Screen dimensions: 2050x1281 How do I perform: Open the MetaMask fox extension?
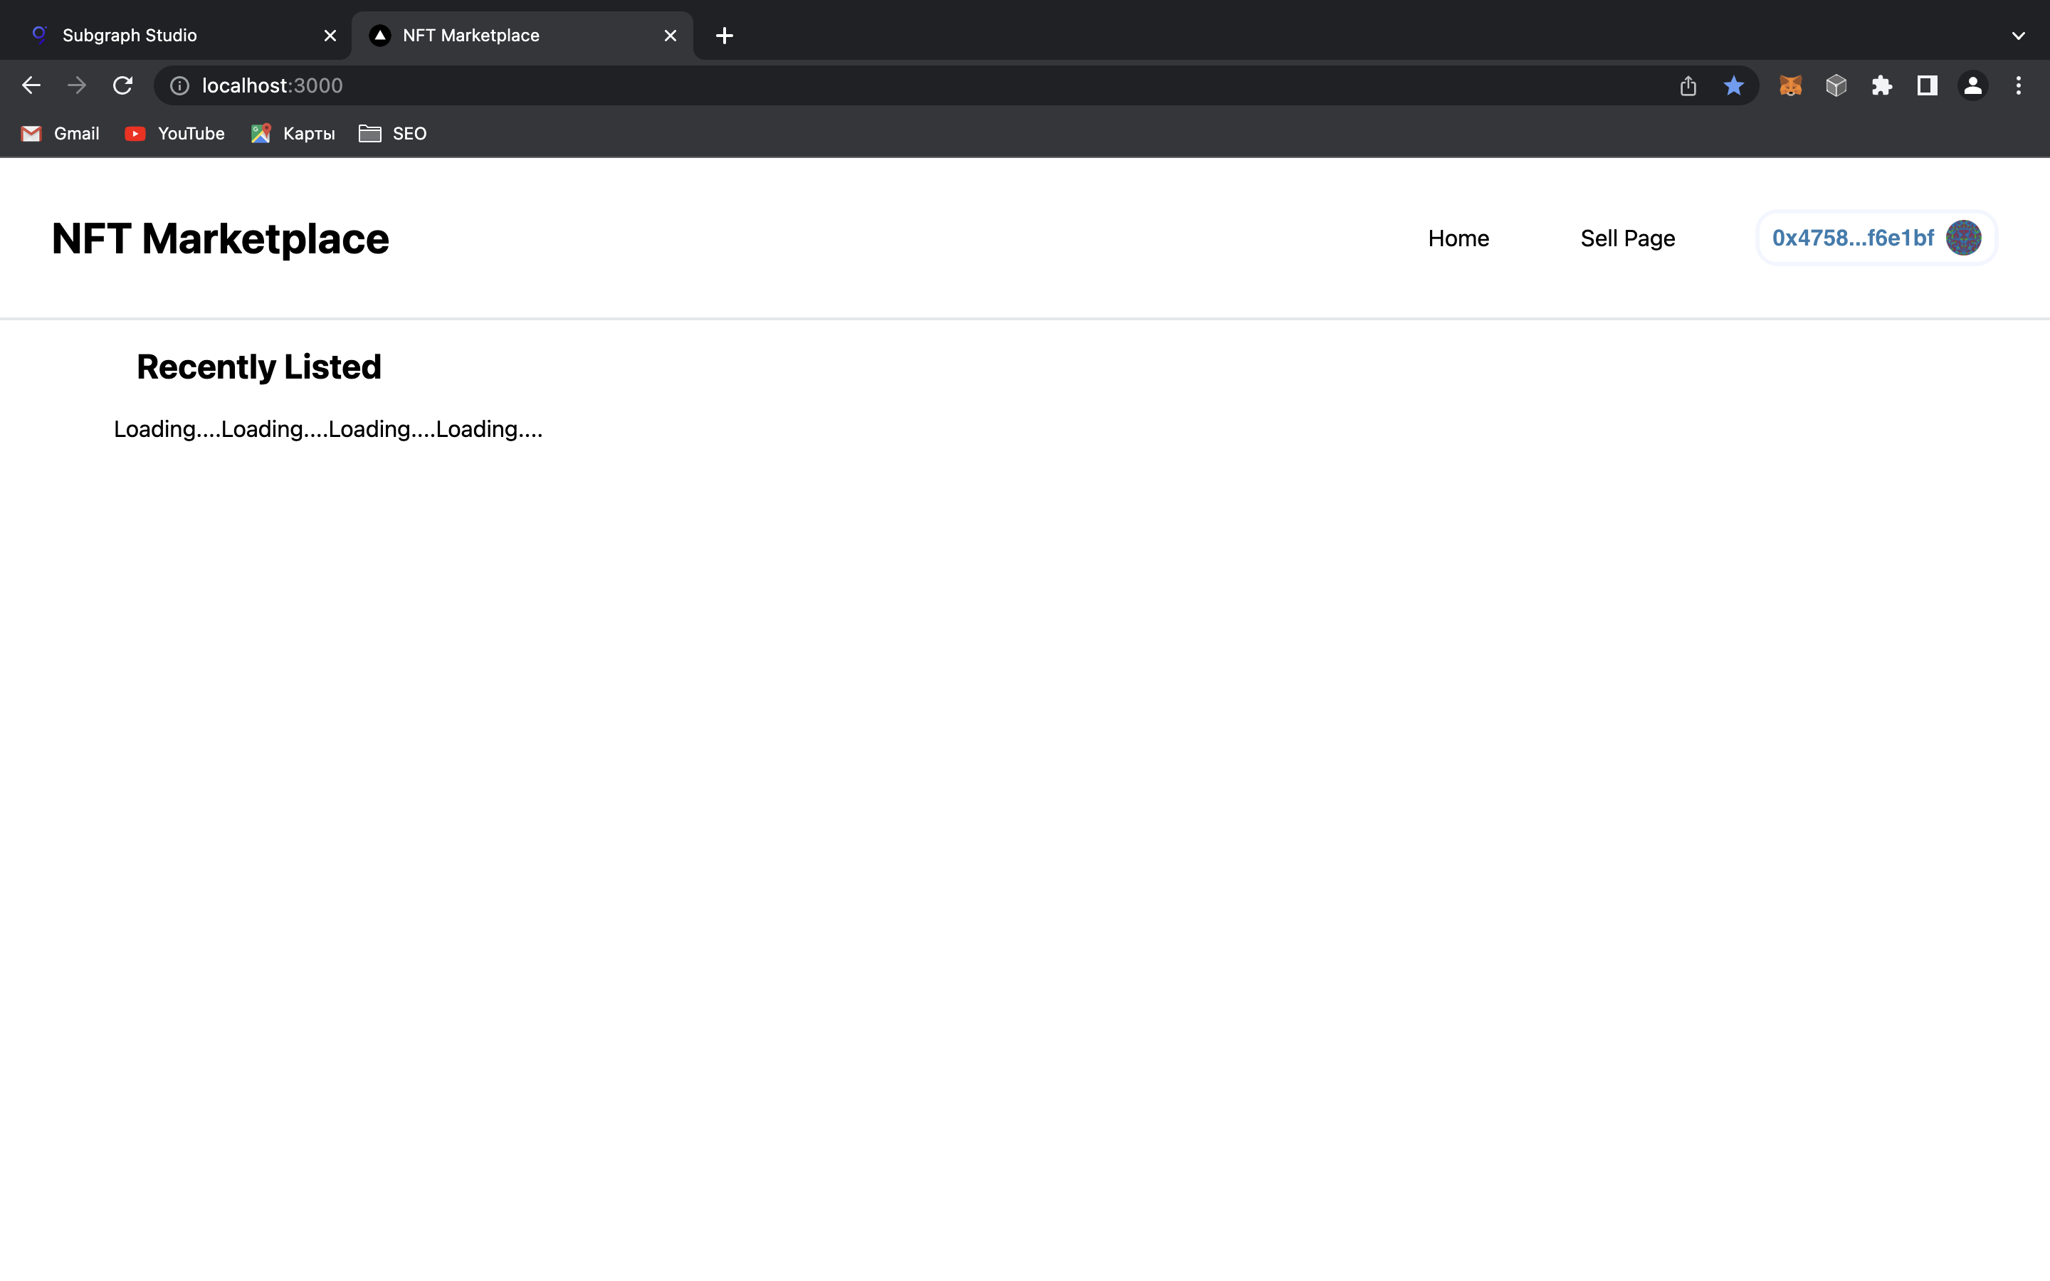click(1791, 85)
